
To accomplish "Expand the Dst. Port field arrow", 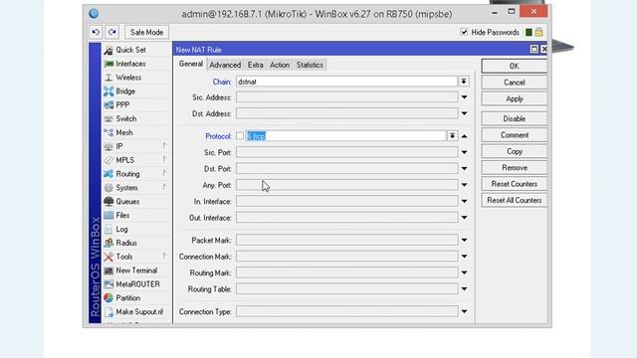I will click(x=464, y=169).
